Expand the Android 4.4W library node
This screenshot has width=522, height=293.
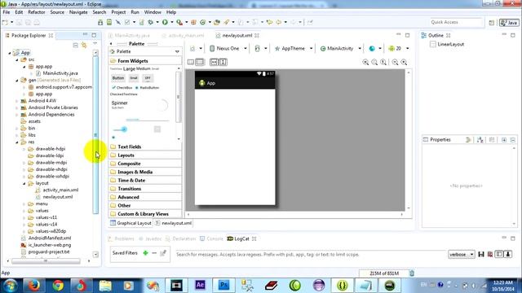(17, 101)
